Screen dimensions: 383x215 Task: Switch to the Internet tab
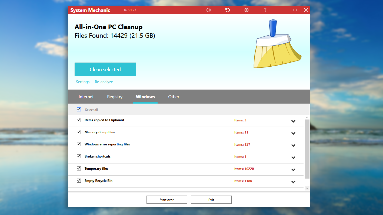pyautogui.click(x=86, y=97)
